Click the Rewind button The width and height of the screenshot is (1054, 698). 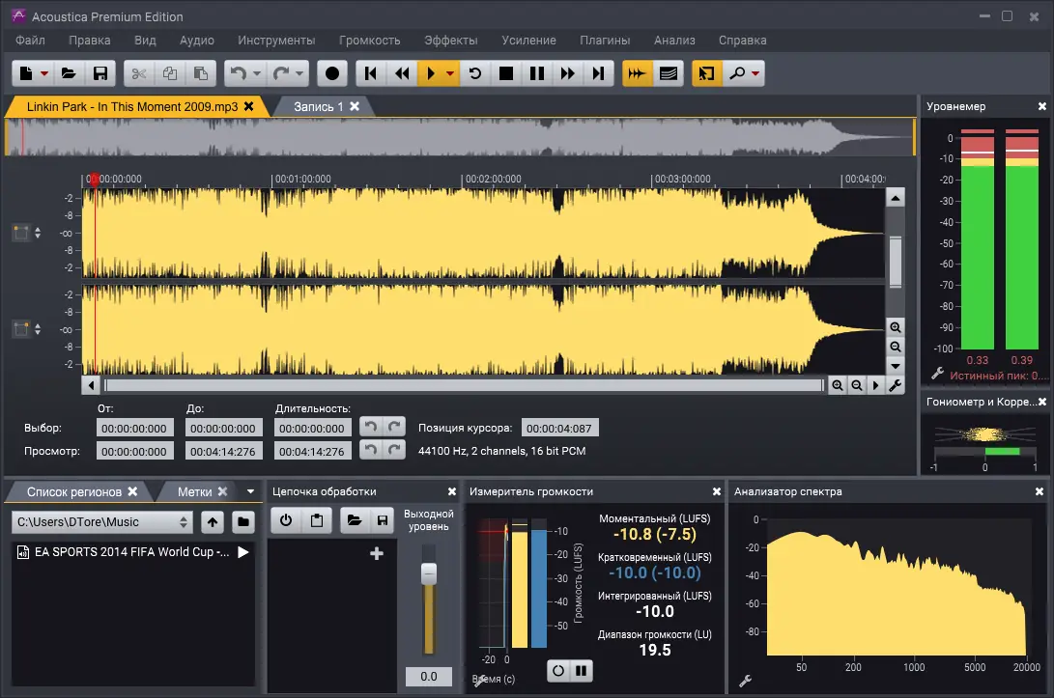[402, 73]
